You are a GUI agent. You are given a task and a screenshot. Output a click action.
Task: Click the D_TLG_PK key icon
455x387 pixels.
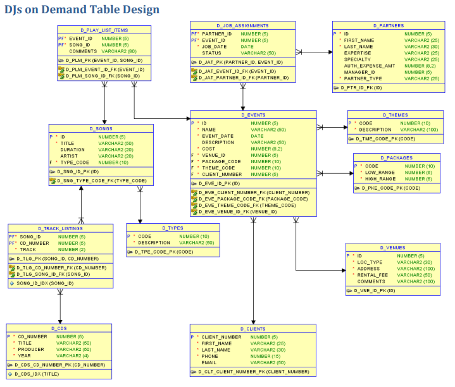coord(11,259)
